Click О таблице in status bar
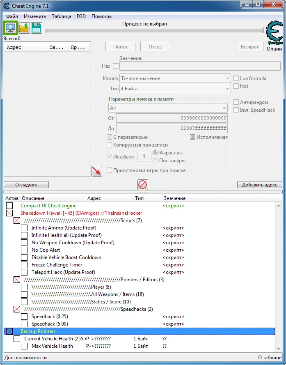The height and width of the screenshot is (365, 286). click(x=270, y=358)
